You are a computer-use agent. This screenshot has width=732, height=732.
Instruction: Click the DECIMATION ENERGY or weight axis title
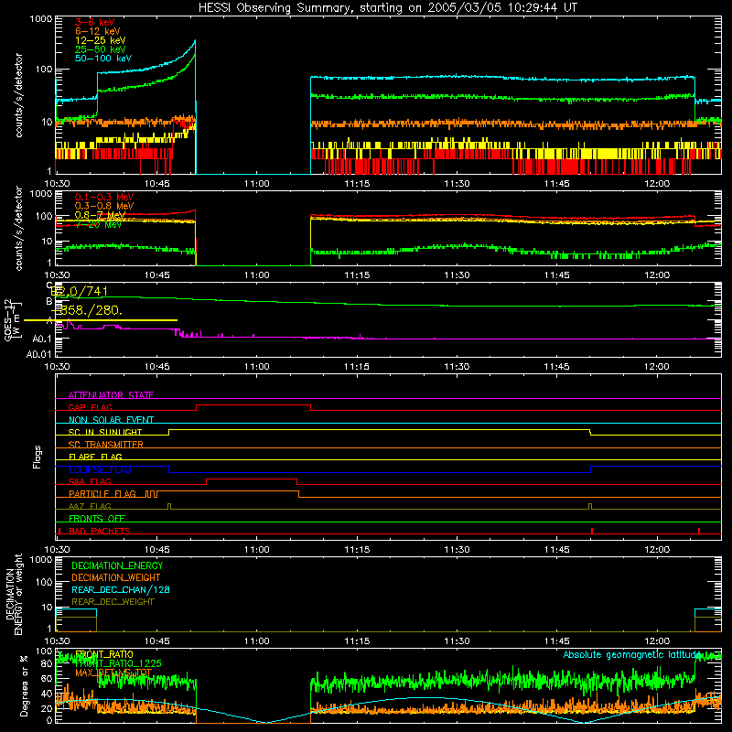pyautogui.click(x=14, y=594)
